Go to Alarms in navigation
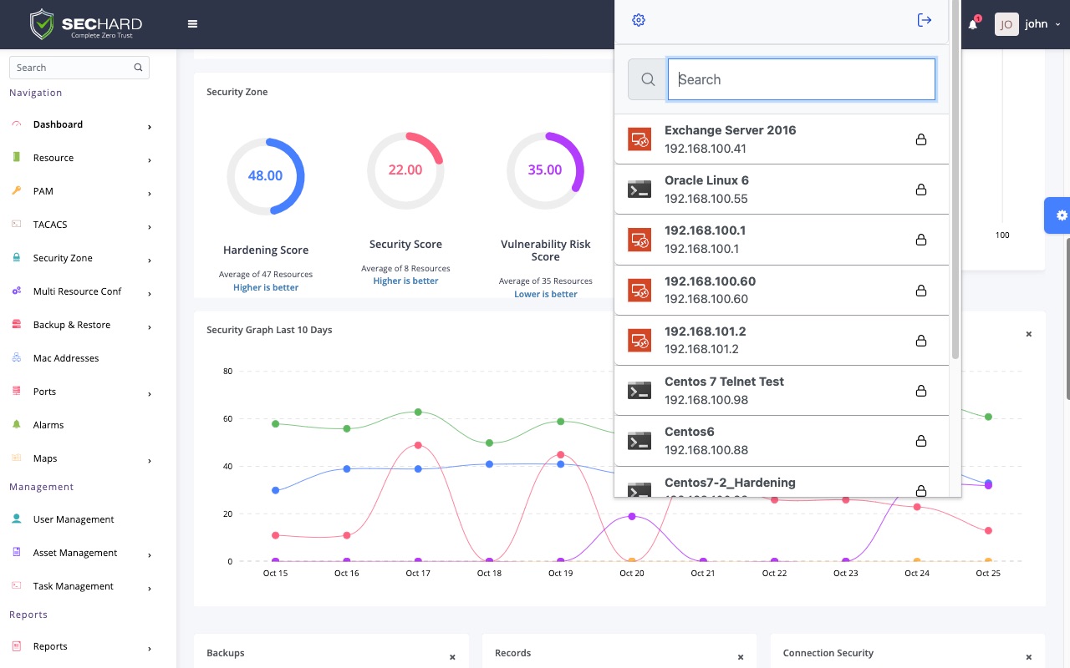The width and height of the screenshot is (1070, 668). coord(48,425)
